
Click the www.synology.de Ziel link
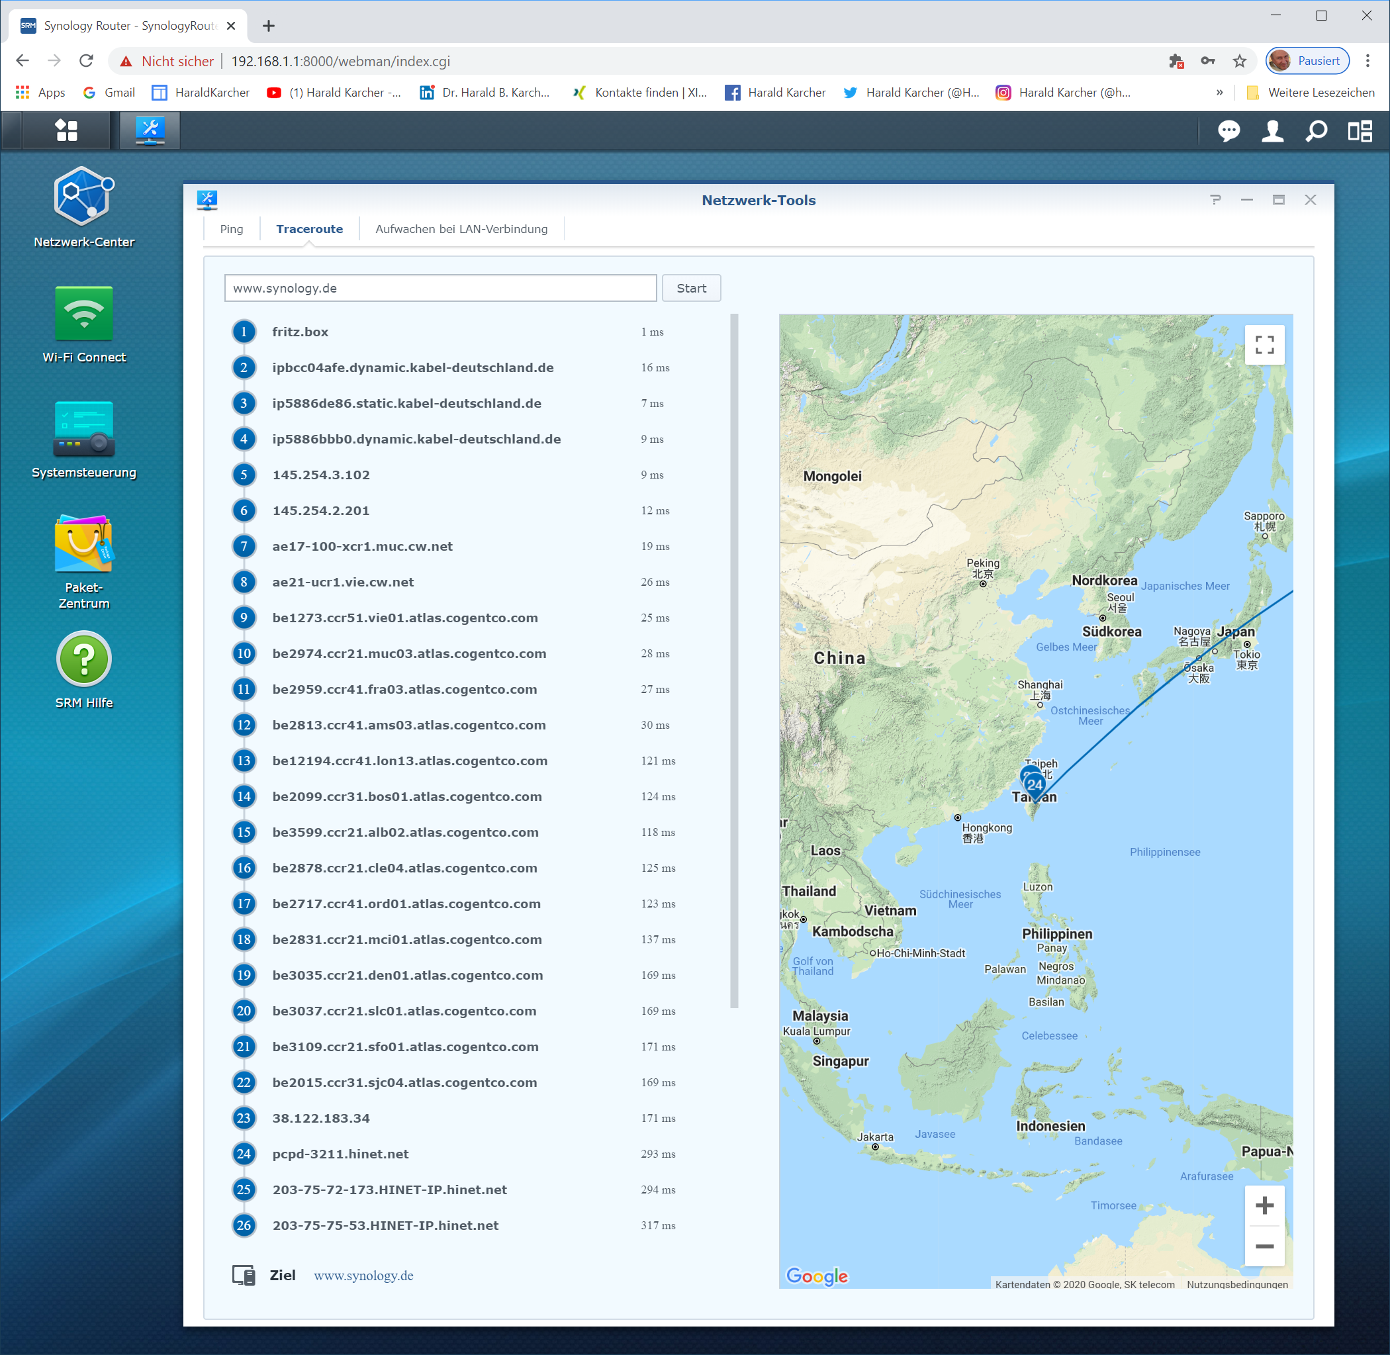(363, 1276)
